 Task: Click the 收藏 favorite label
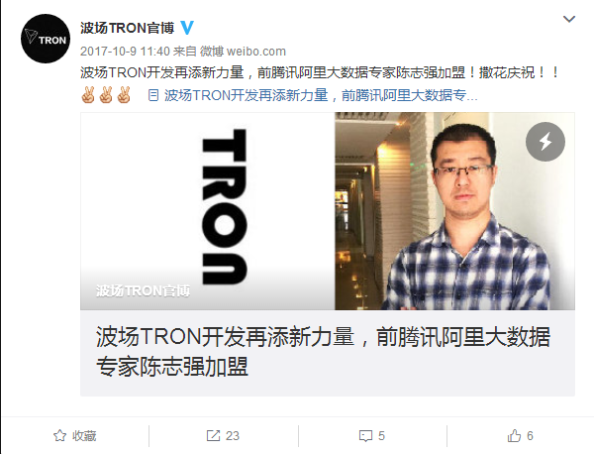coord(84,436)
